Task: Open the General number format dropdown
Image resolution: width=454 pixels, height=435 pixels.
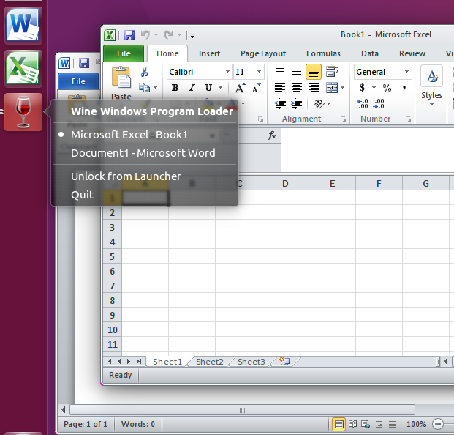Action: coord(406,71)
